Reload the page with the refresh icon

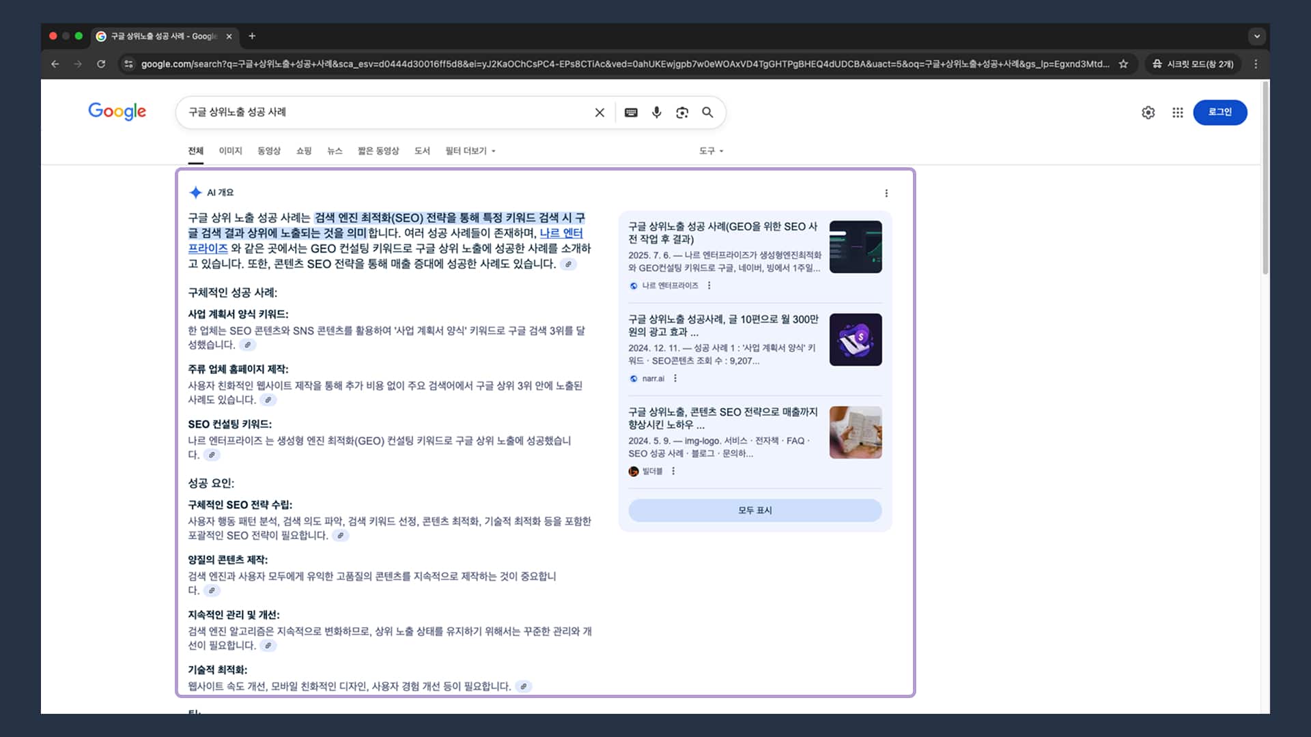click(102, 64)
